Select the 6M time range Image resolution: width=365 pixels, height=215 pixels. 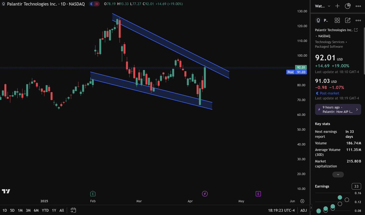tap(36, 210)
